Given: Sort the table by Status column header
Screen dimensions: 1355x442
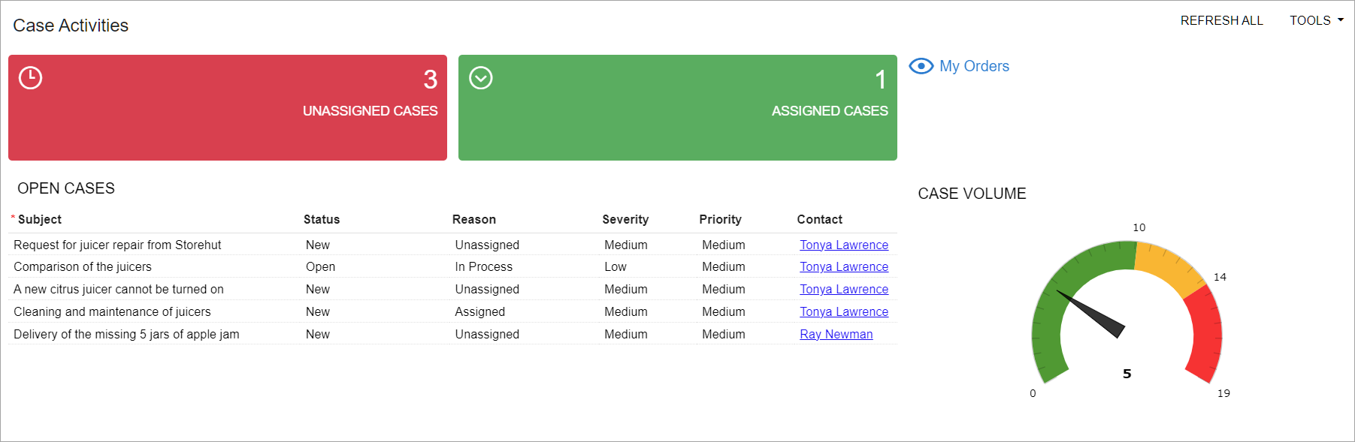Looking at the screenshot, I should [x=322, y=219].
